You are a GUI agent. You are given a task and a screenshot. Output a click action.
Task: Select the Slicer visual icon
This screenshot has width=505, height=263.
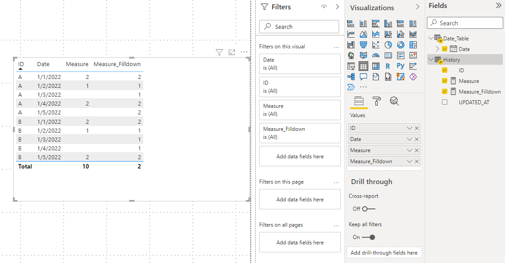point(351,66)
